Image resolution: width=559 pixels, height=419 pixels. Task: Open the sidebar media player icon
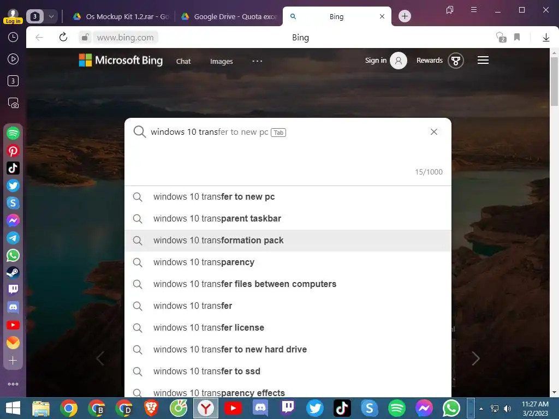[13, 59]
